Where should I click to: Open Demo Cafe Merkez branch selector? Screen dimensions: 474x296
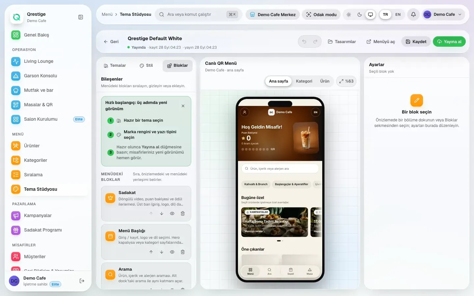273,14
